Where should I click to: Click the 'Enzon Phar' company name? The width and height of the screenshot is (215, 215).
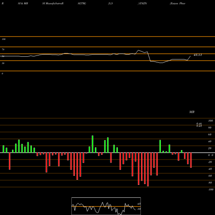[x=178, y=3]
